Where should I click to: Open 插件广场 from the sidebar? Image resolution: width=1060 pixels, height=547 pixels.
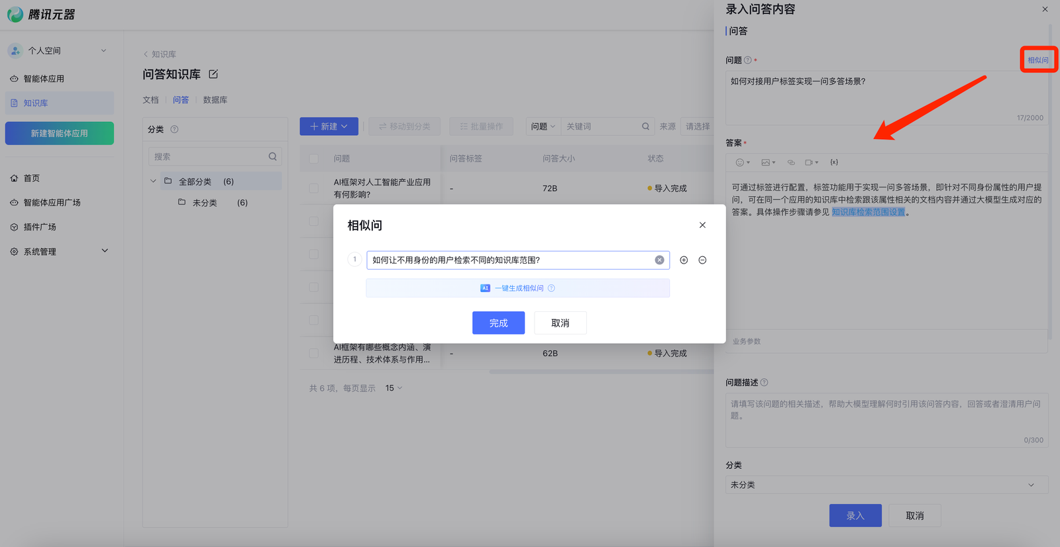[x=40, y=227]
